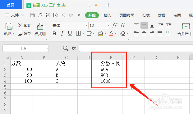Toggle underline formatting
The height and width of the screenshot is (114, 193).
[70, 33]
